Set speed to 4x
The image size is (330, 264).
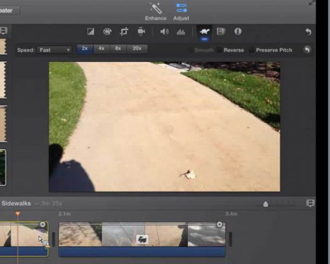coord(101,49)
